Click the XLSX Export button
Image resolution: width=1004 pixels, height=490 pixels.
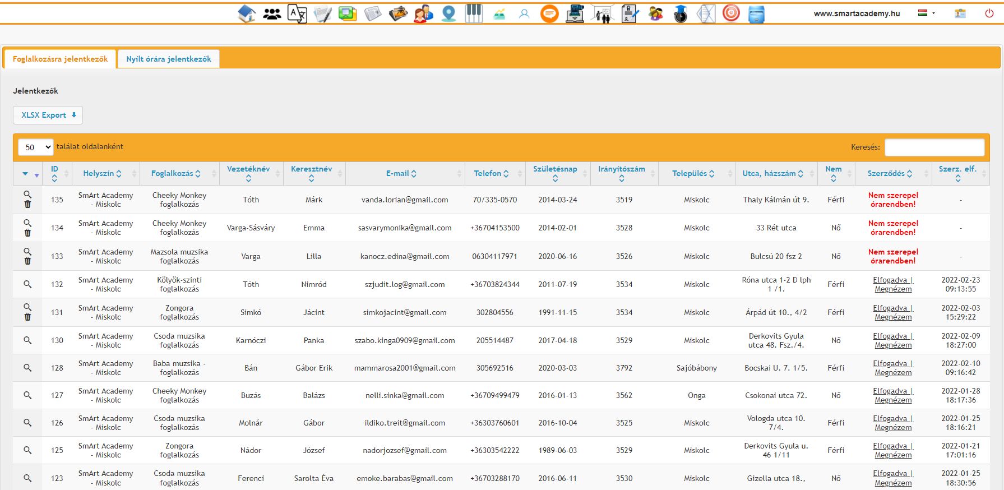(x=48, y=115)
